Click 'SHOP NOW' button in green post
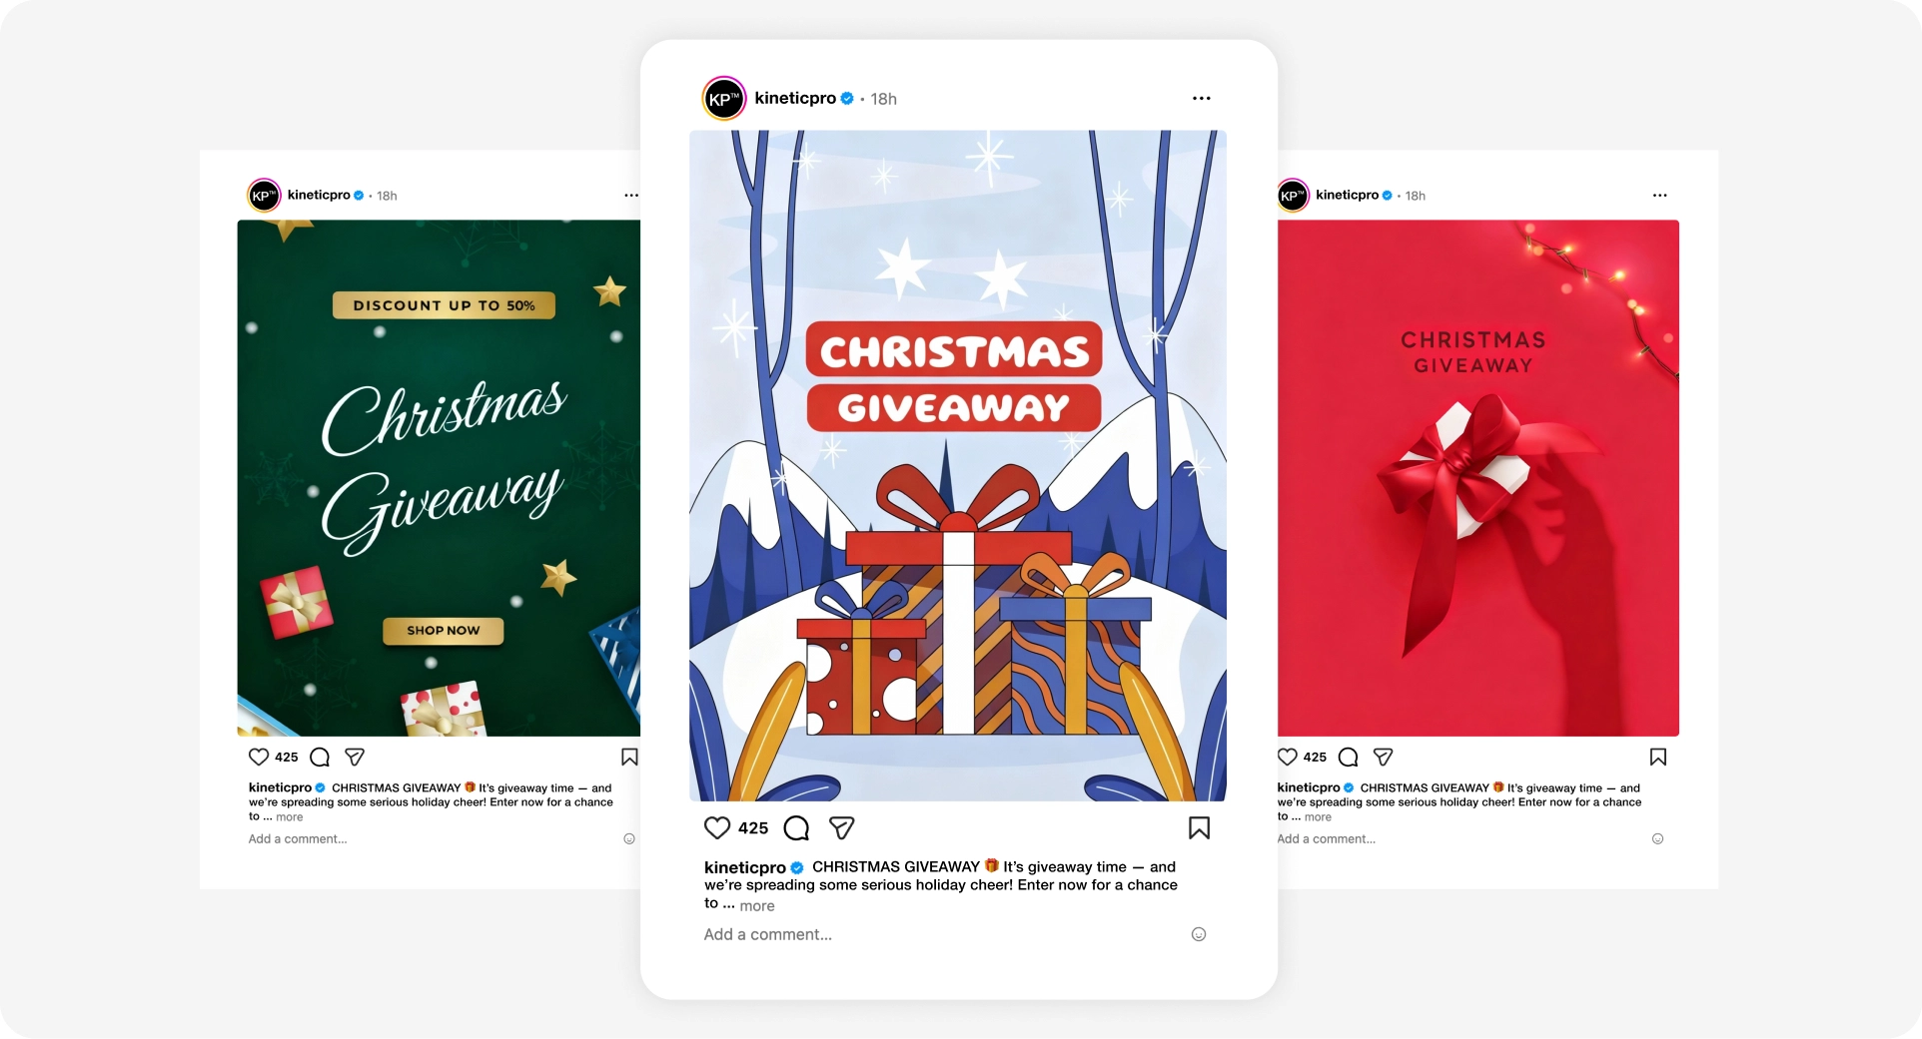This screenshot has height=1039, width=1922. click(x=444, y=631)
